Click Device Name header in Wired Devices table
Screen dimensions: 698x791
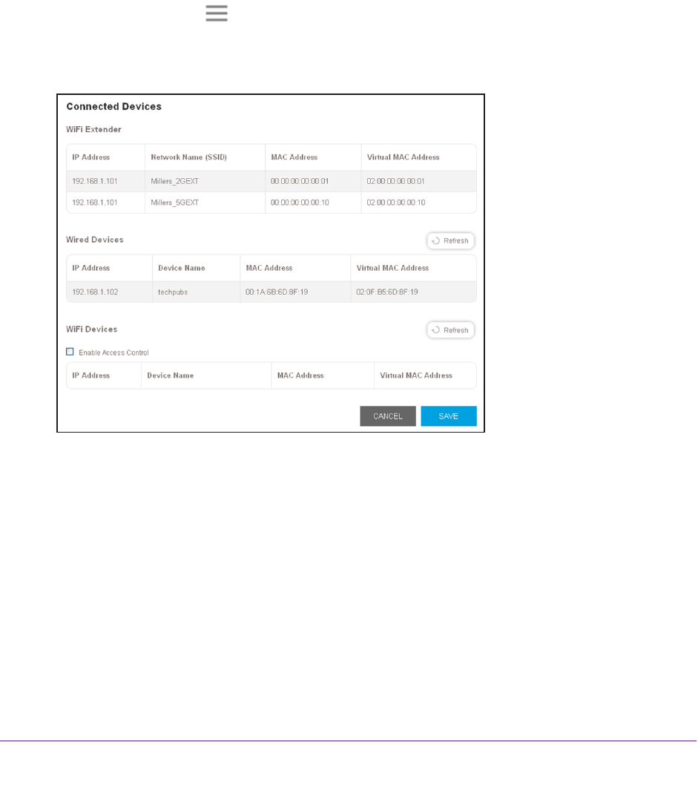pos(182,268)
